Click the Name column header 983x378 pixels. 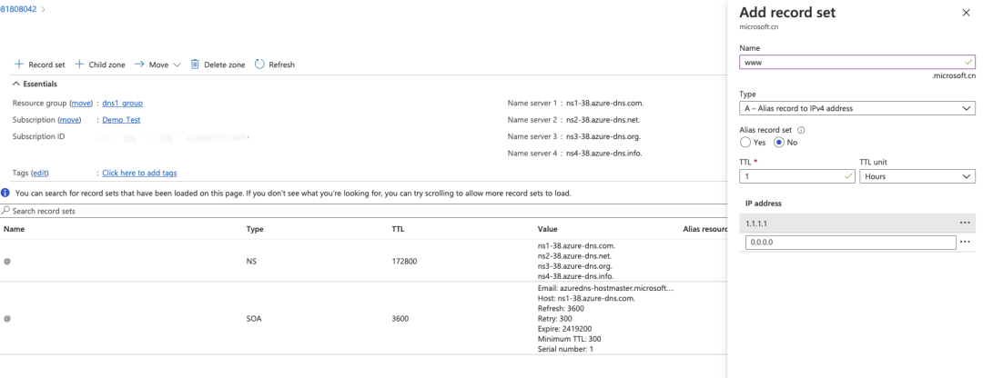point(14,229)
